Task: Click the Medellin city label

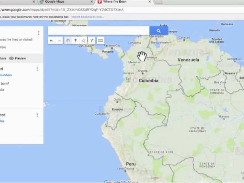Action: click(134, 62)
